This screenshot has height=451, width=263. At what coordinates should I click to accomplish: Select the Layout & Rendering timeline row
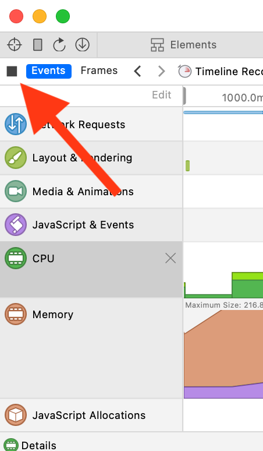(91, 158)
